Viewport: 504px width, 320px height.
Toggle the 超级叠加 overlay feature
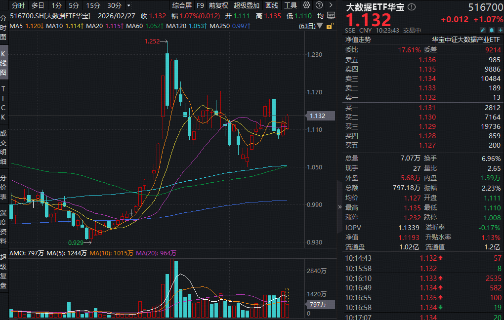pos(247,5)
